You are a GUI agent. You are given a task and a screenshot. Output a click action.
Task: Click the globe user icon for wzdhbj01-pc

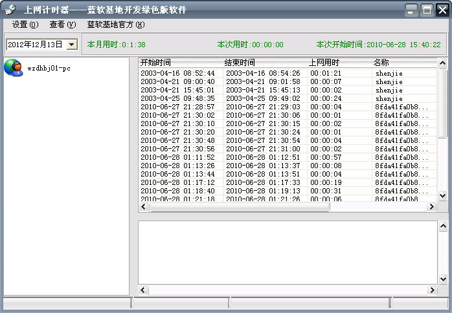(x=13, y=67)
